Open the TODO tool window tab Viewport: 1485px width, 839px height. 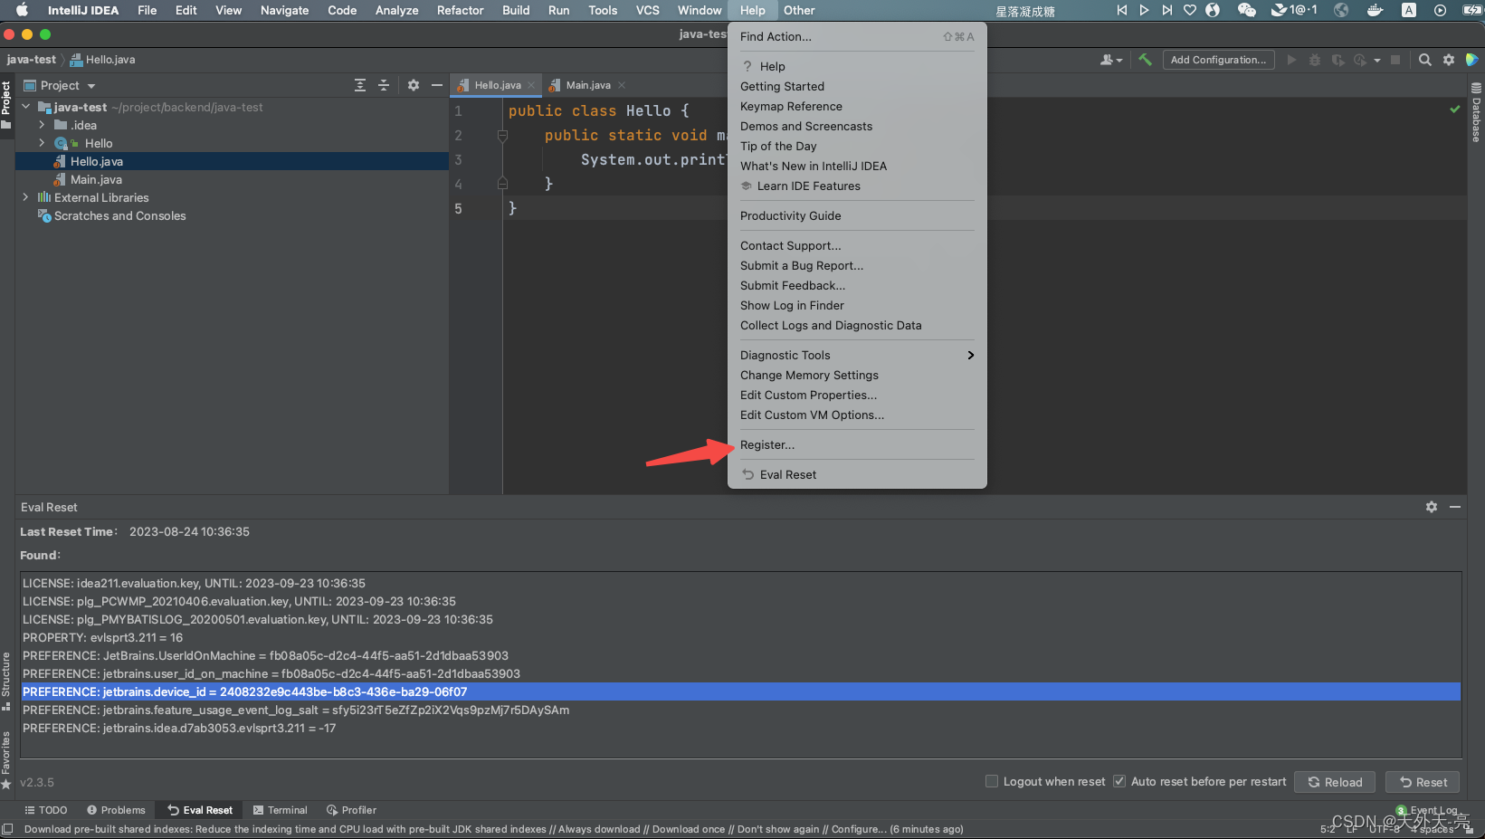coord(46,810)
